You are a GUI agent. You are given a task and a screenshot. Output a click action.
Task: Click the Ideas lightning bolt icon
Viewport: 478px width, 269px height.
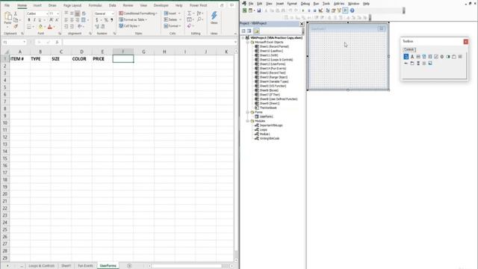214,16
